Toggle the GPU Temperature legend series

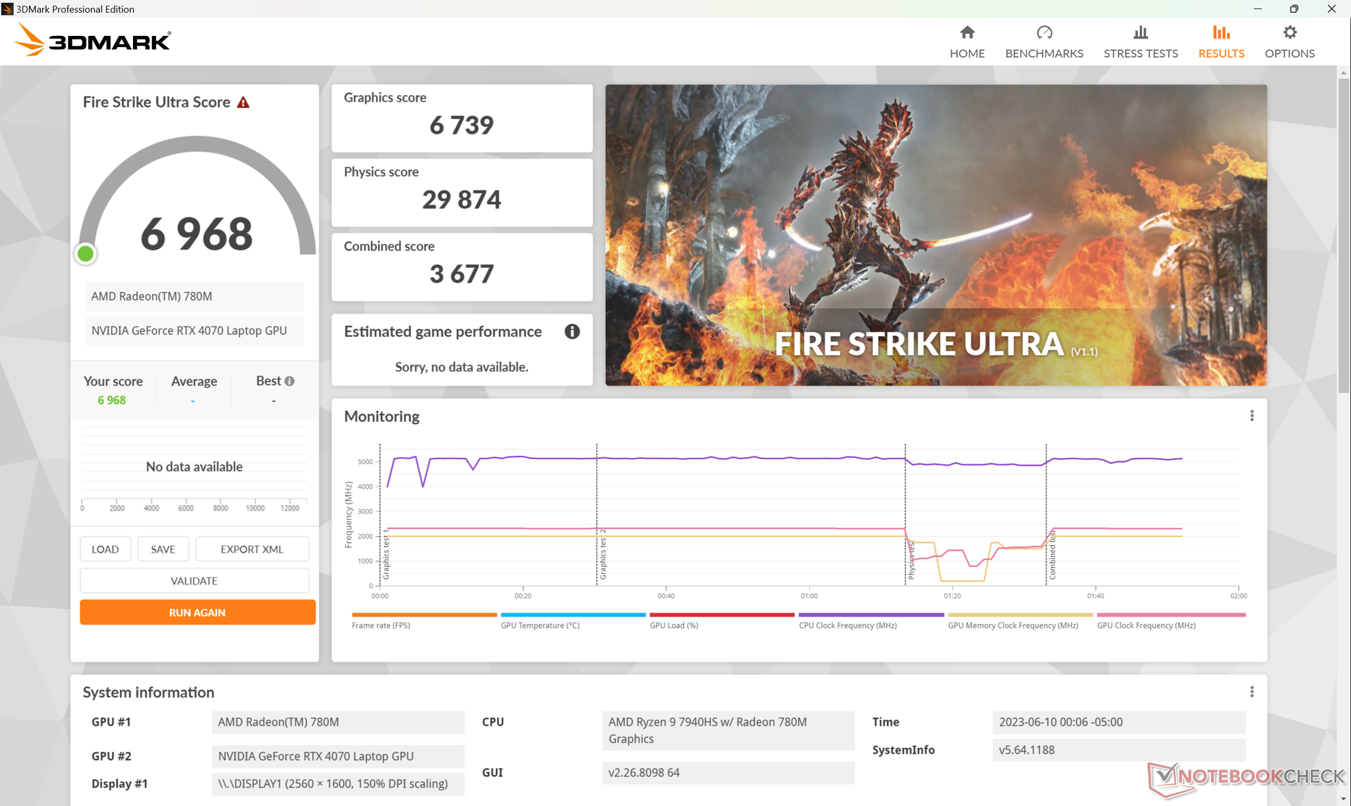(x=540, y=625)
